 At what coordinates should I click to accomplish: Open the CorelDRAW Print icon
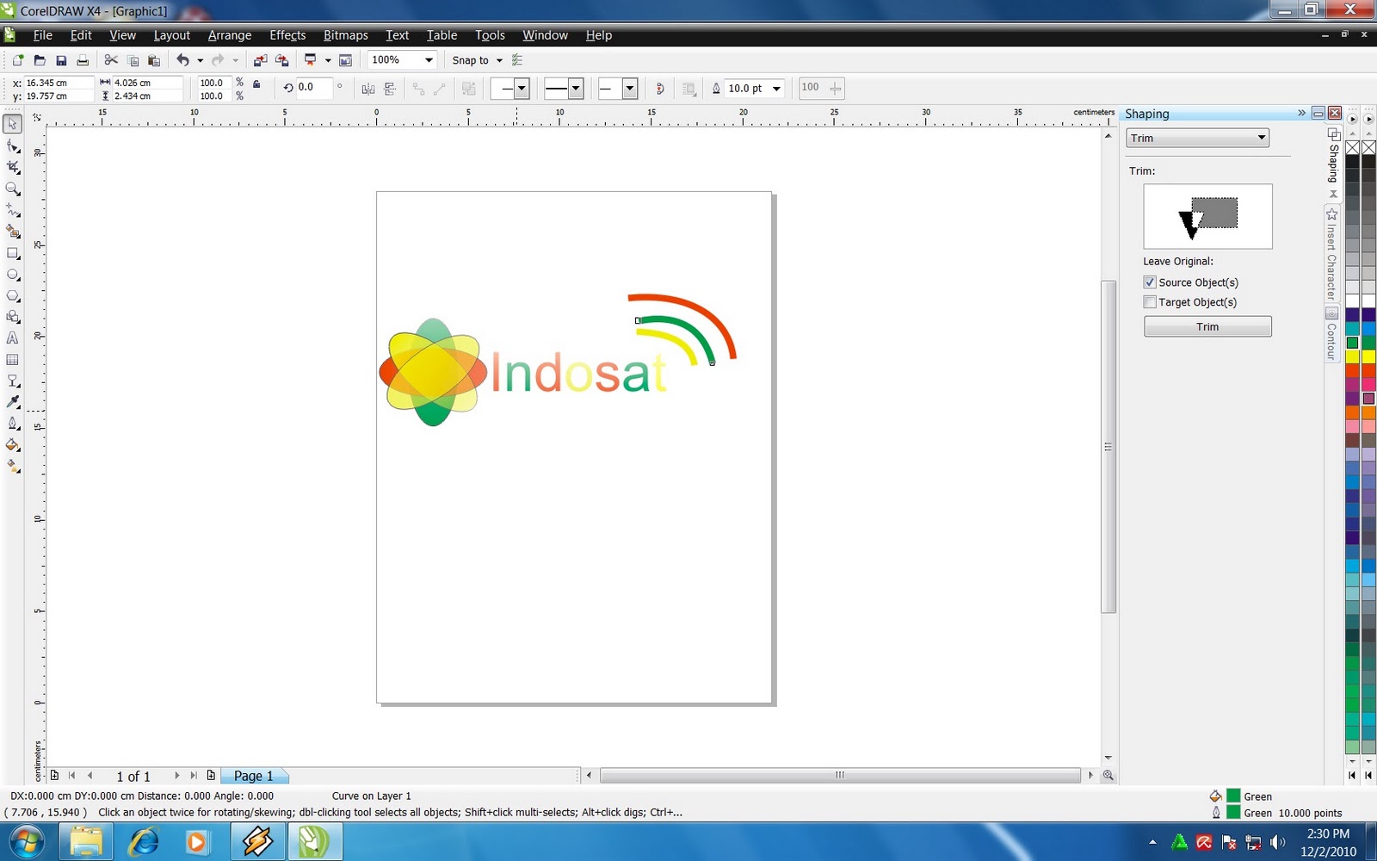pos(82,59)
